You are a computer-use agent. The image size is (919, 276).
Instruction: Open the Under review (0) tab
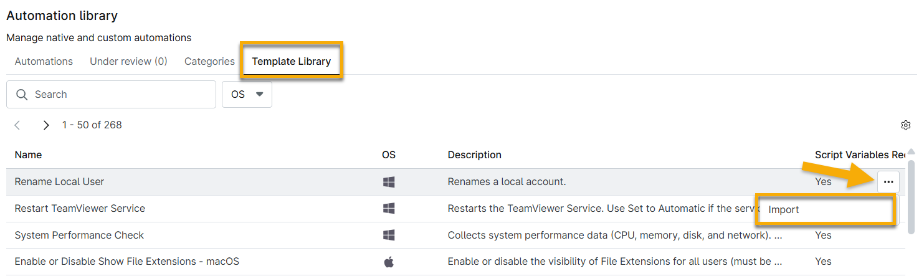(x=128, y=62)
